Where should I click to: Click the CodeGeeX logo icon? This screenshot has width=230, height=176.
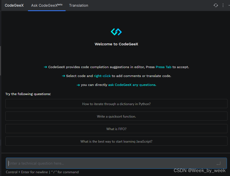point(116,32)
